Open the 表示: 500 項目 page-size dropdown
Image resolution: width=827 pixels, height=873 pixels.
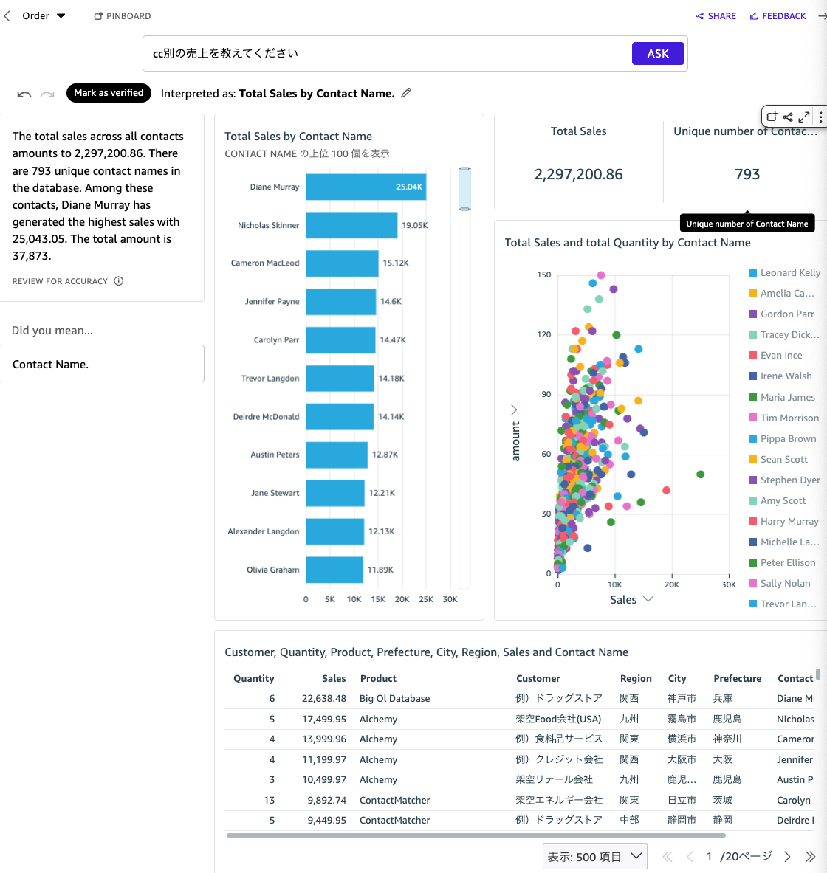pyautogui.click(x=594, y=856)
